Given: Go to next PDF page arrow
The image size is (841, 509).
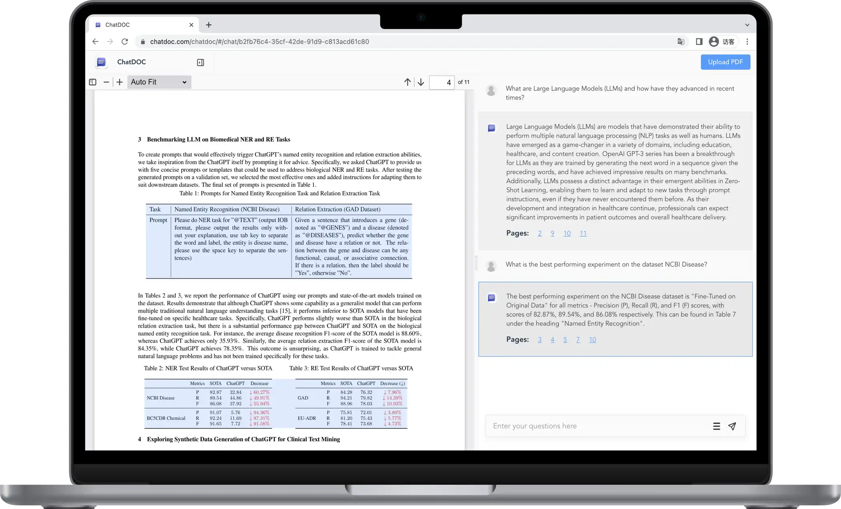Looking at the screenshot, I should 421,82.
